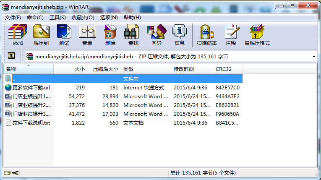321x180 pixels.
Task: Click packed size value 14,820
Action: (x=110, y=105)
